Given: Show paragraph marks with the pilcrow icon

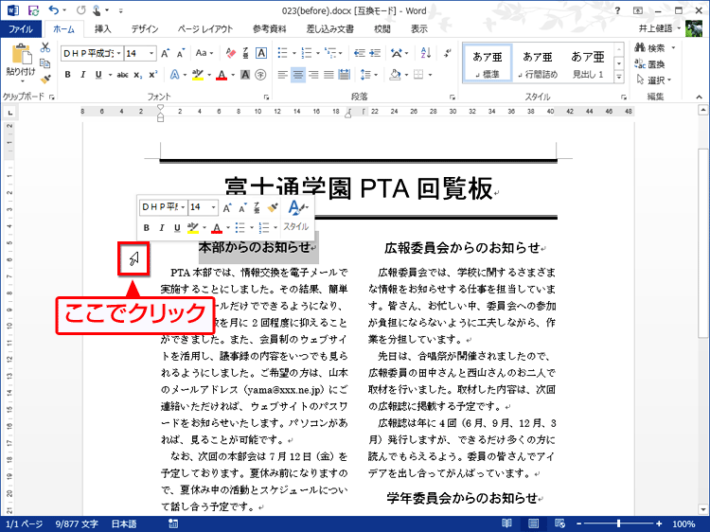Looking at the screenshot, I should [x=448, y=53].
